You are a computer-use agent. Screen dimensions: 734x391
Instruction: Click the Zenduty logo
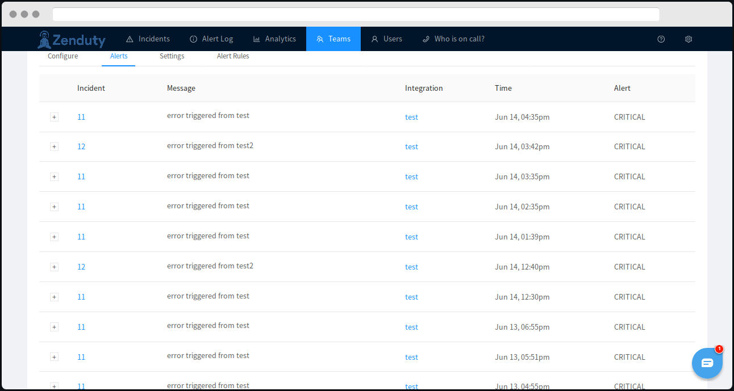tap(72, 39)
